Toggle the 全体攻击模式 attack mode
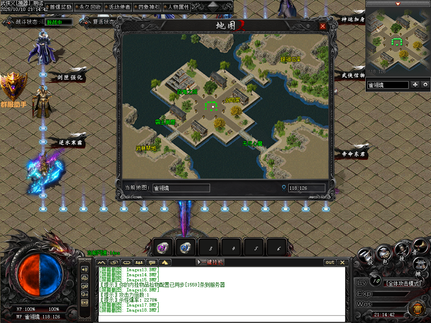Viewport: 431px width, 323px height. point(404,283)
